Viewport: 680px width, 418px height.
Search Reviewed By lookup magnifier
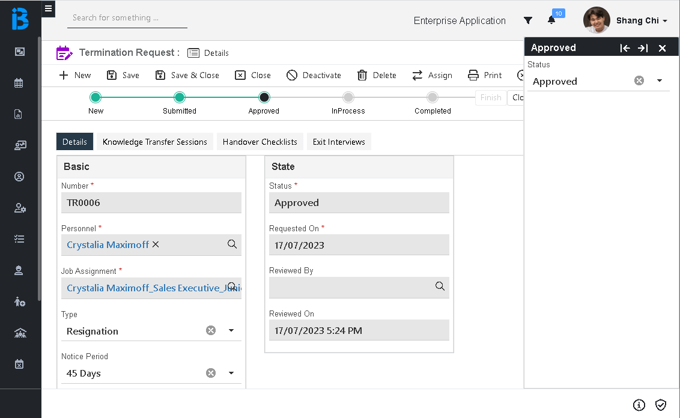click(x=440, y=286)
